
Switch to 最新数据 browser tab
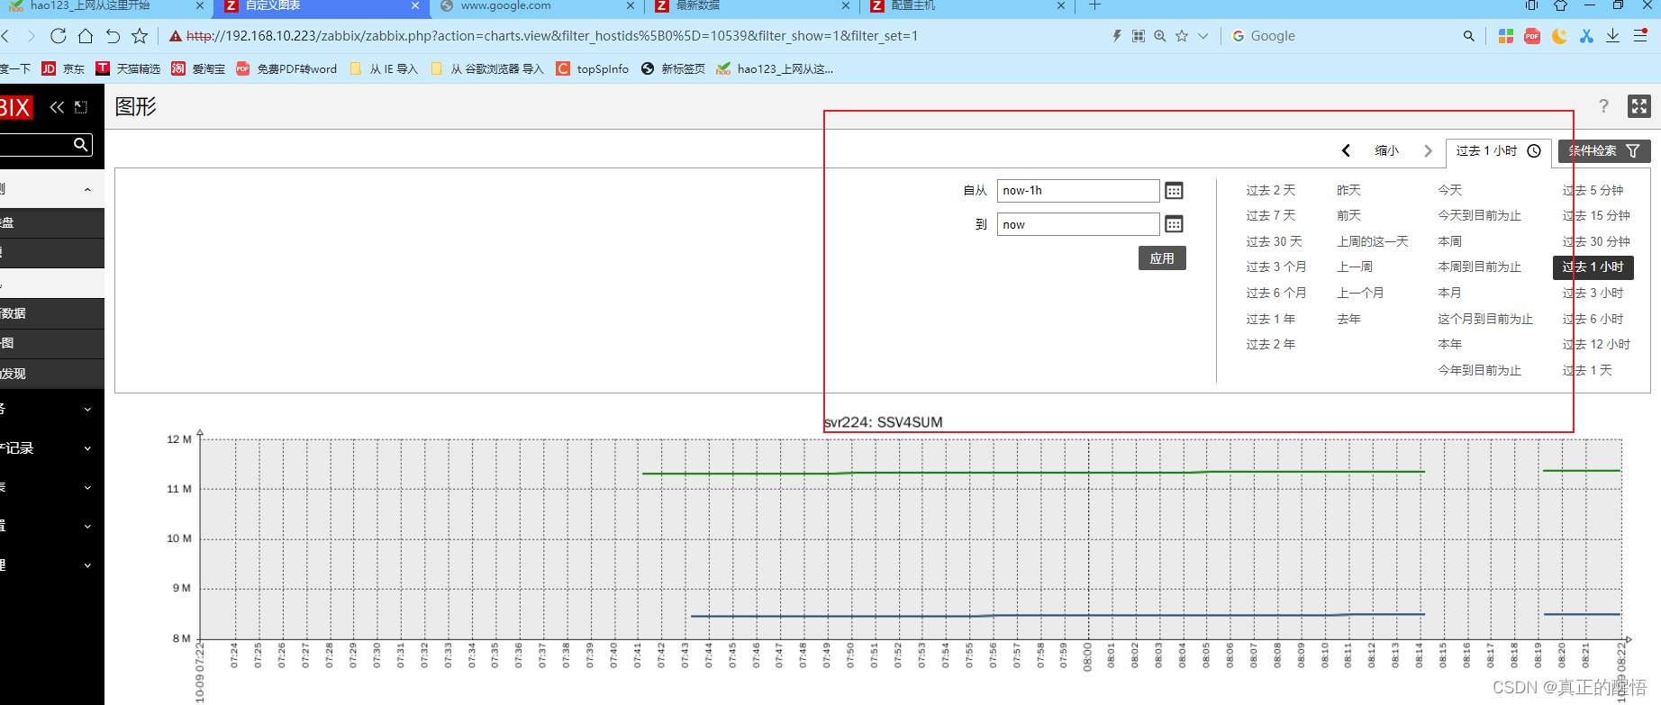click(752, 7)
